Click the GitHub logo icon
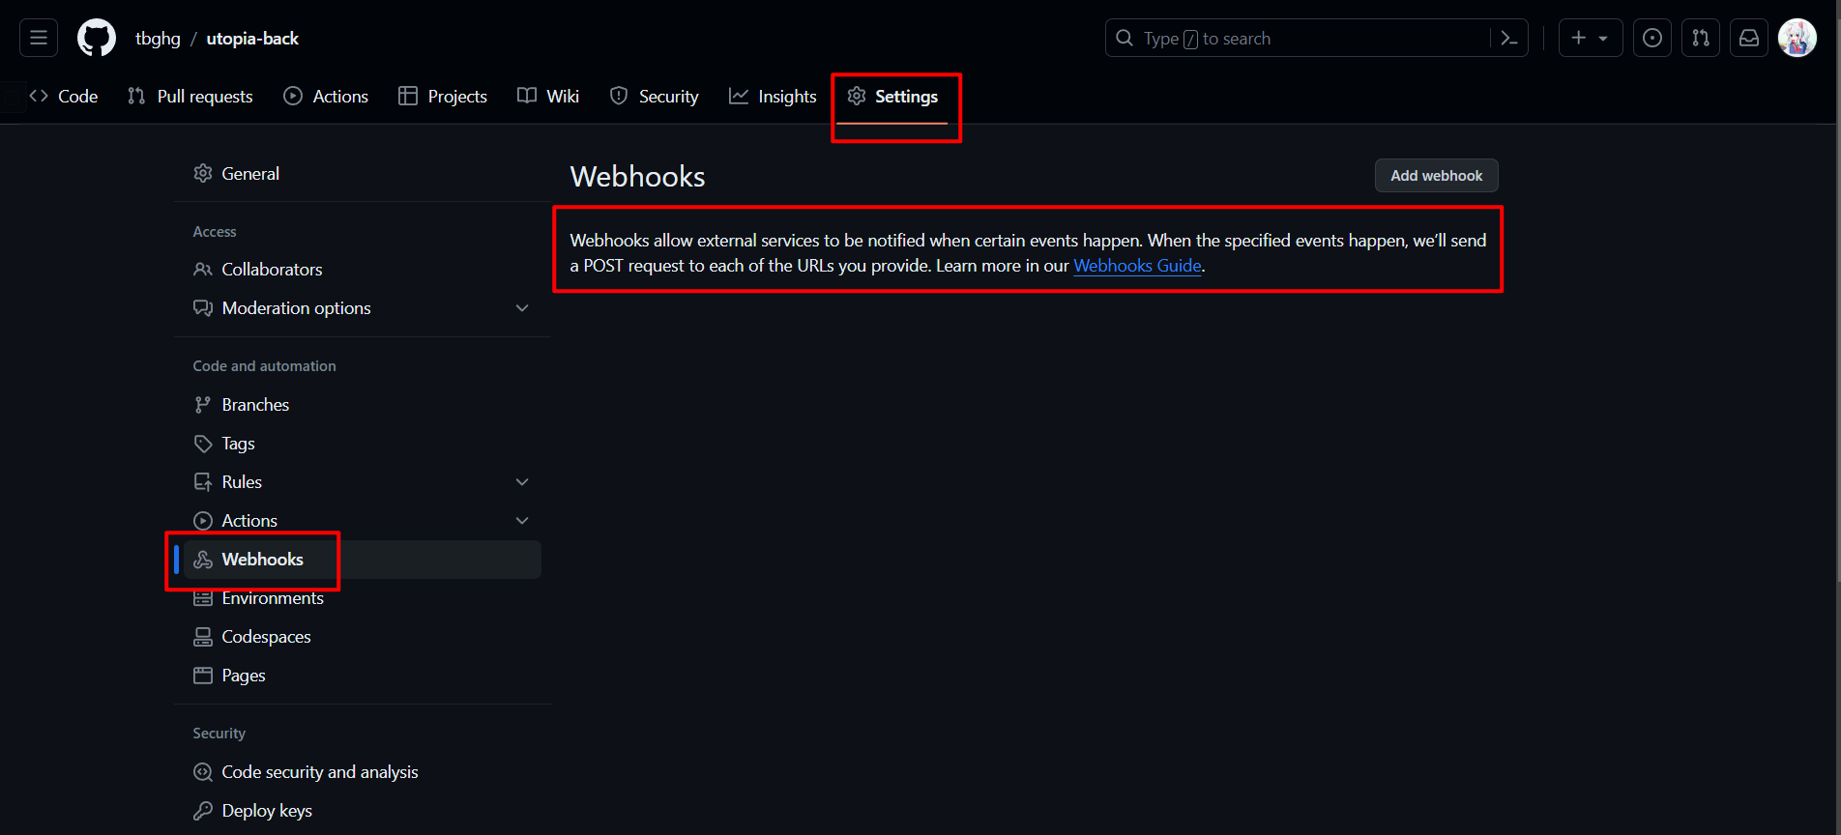1841x835 pixels. point(97,39)
